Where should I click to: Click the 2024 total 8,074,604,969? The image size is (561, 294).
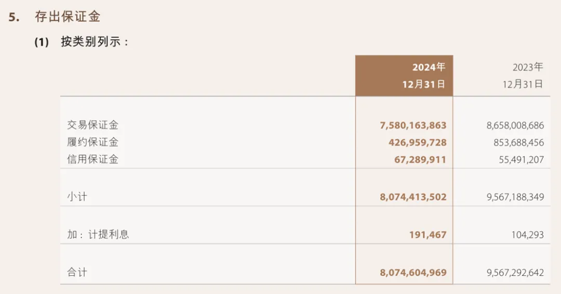coord(413,272)
